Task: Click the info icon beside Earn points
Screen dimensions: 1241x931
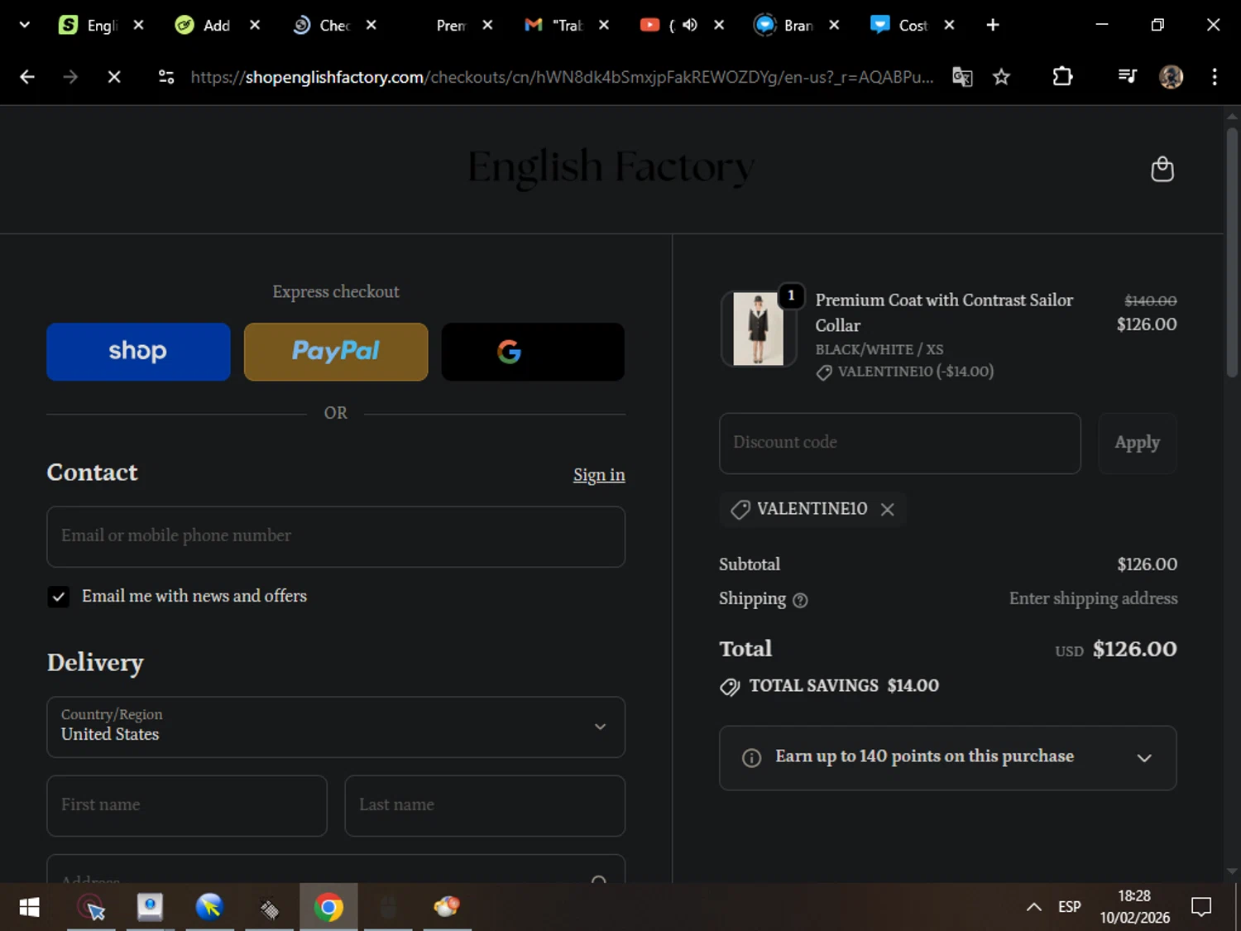Action: (x=751, y=758)
